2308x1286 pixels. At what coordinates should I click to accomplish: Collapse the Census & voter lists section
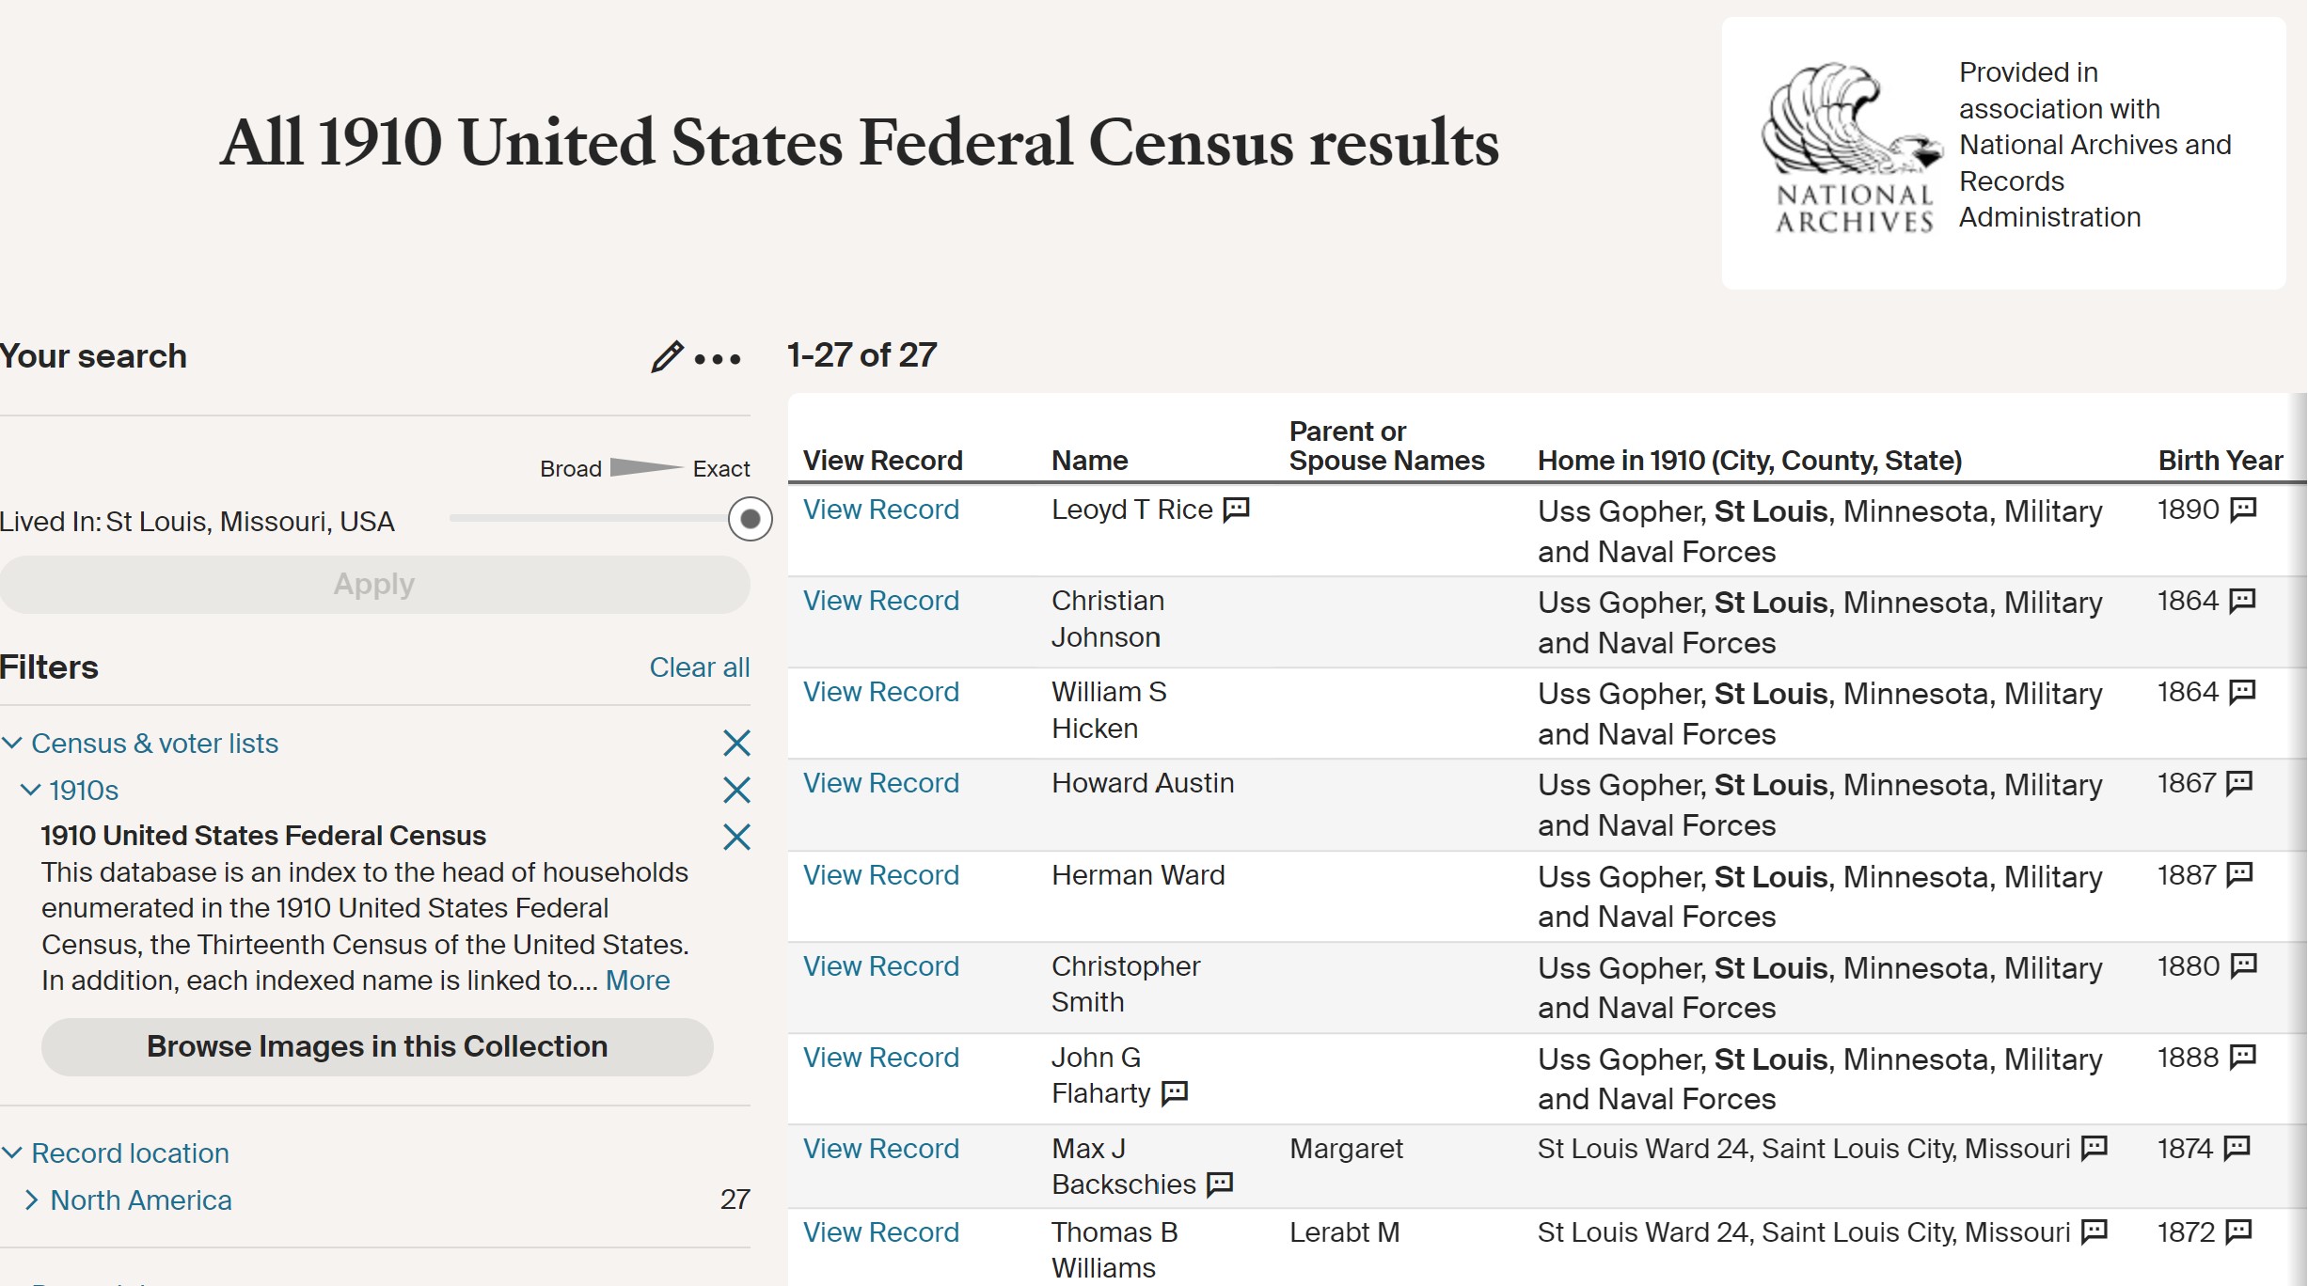point(12,744)
